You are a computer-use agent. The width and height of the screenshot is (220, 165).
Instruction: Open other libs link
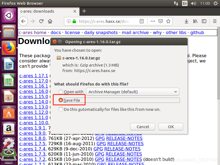tap(176, 32)
